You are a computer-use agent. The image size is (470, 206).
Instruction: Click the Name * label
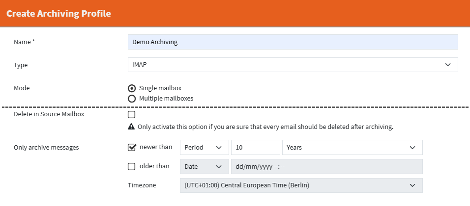coord(24,42)
